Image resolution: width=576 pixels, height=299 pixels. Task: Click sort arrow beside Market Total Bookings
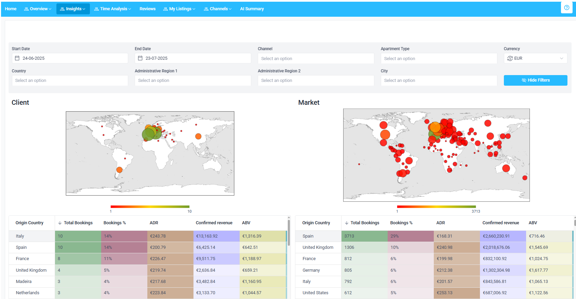(x=347, y=223)
